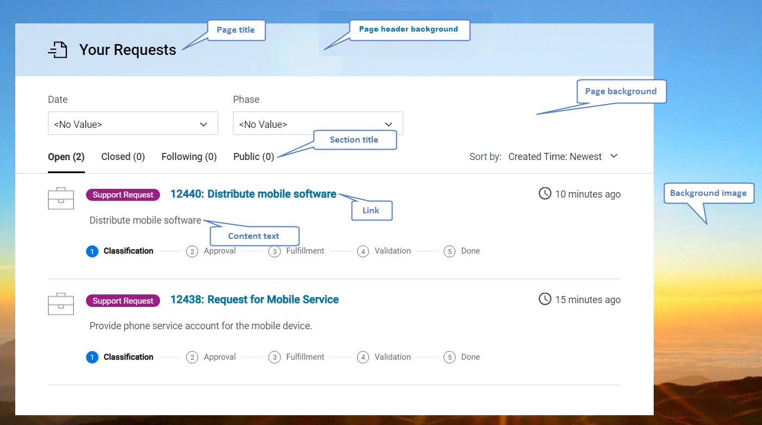Click the clock icon beside "10 minutes ago"
The height and width of the screenshot is (425, 762).
[x=545, y=193]
